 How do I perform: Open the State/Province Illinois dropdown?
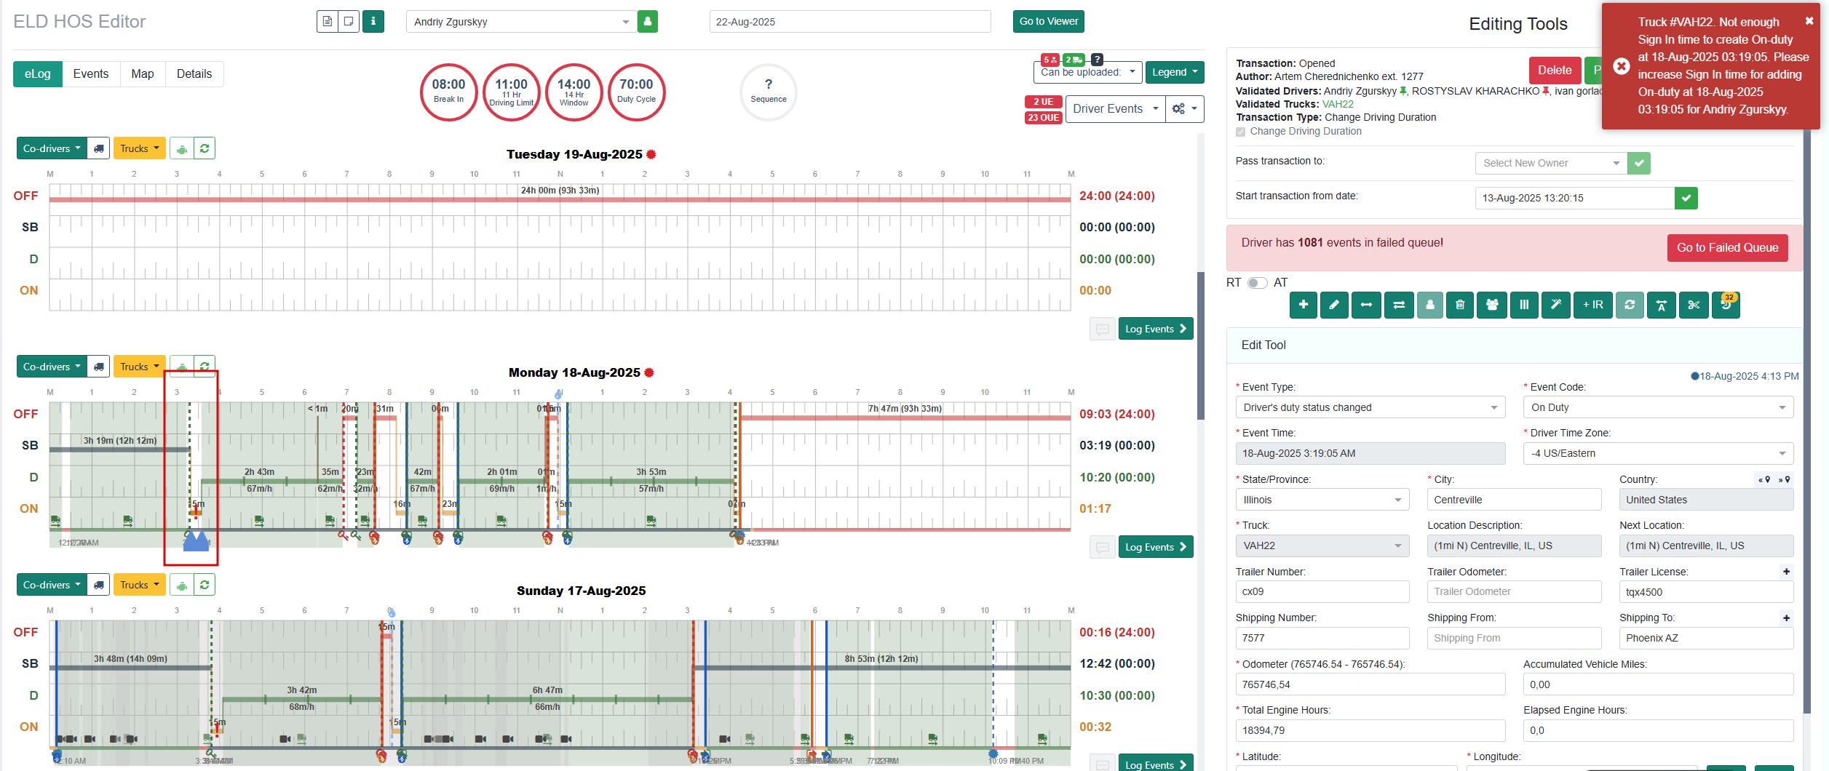click(1322, 500)
